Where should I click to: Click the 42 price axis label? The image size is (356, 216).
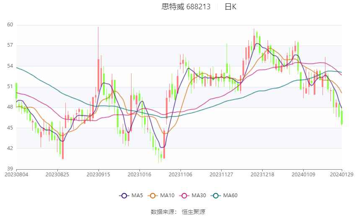click(10, 148)
